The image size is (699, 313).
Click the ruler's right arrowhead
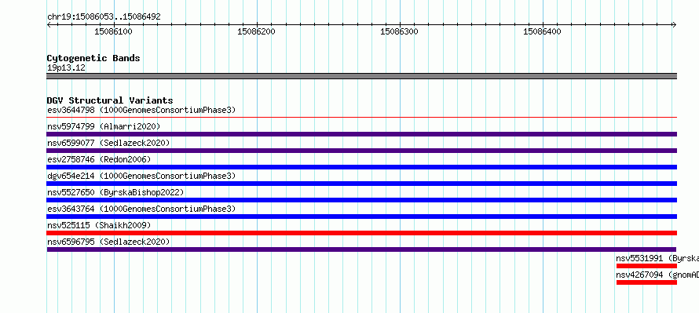point(675,24)
